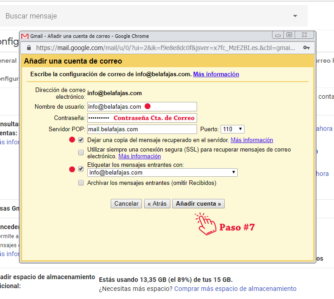Open the Puerto 110 dropdown
The width and height of the screenshot is (334, 299).
click(233, 129)
